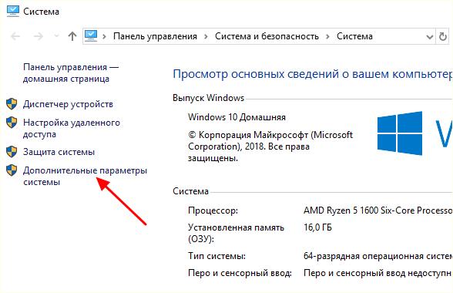Click the Back navigation arrow
453x293 pixels.
tap(15, 36)
